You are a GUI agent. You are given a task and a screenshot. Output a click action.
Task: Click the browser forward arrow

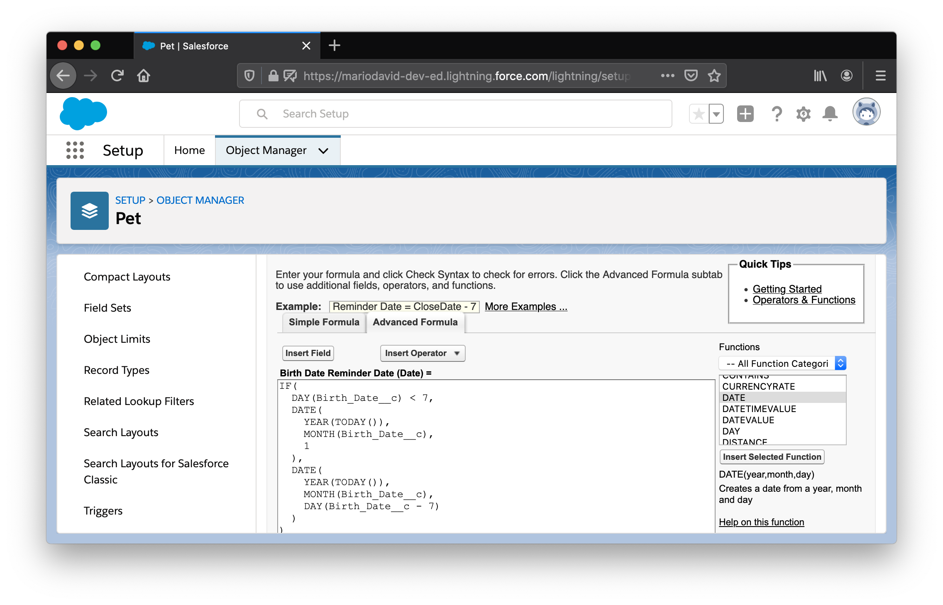(x=90, y=76)
